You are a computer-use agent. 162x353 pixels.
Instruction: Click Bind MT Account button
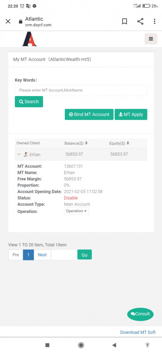coord(89,115)
